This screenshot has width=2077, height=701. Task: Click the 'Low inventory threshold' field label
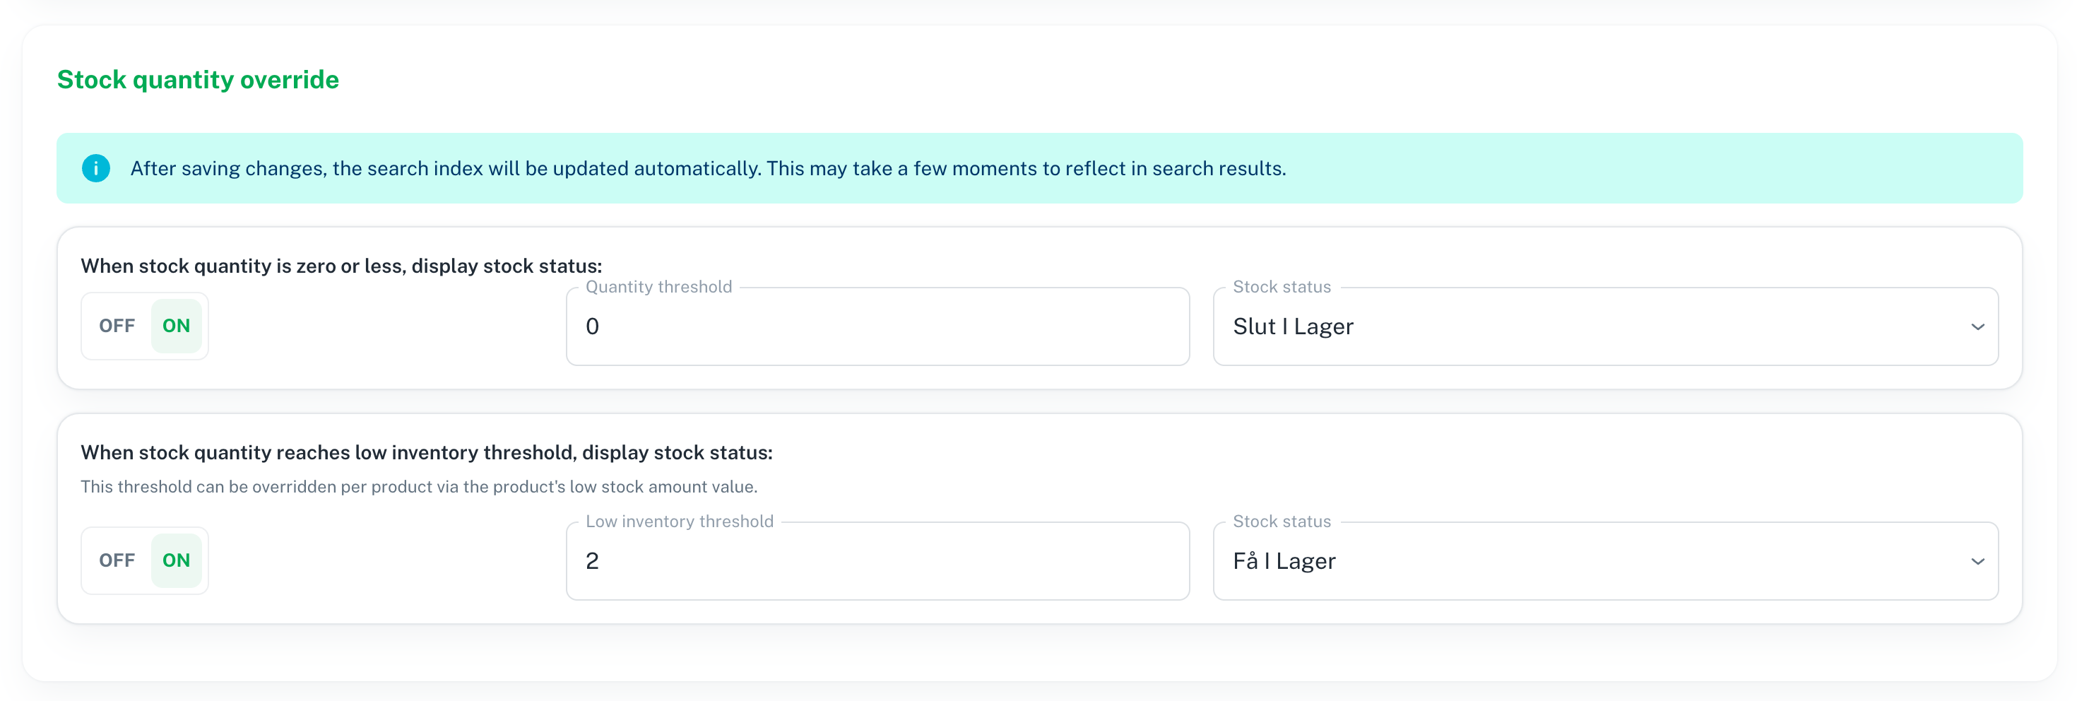[679, 522]
